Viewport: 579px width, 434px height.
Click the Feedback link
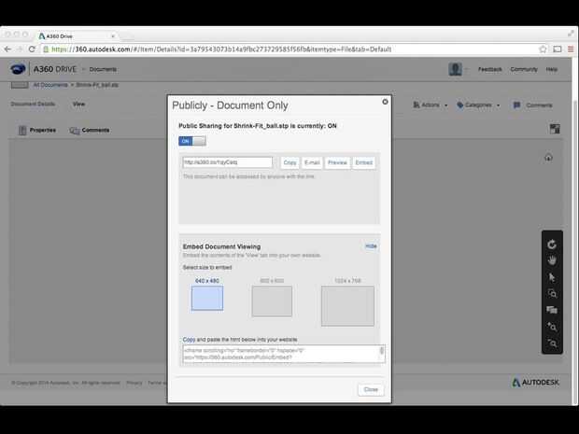tap(490, 69)
